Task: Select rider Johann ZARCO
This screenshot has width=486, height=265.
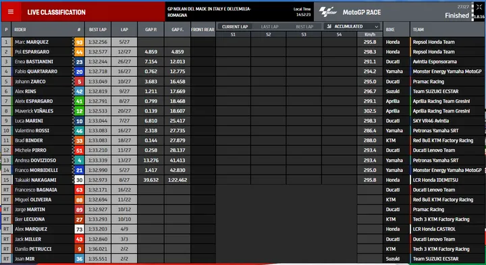Action: tap(30, 82)
